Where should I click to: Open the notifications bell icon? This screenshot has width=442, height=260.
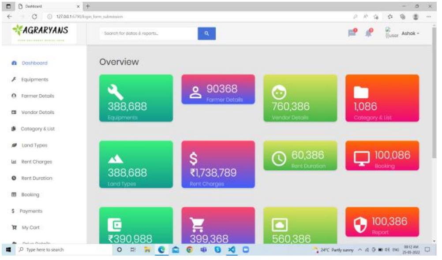(369, 33)
